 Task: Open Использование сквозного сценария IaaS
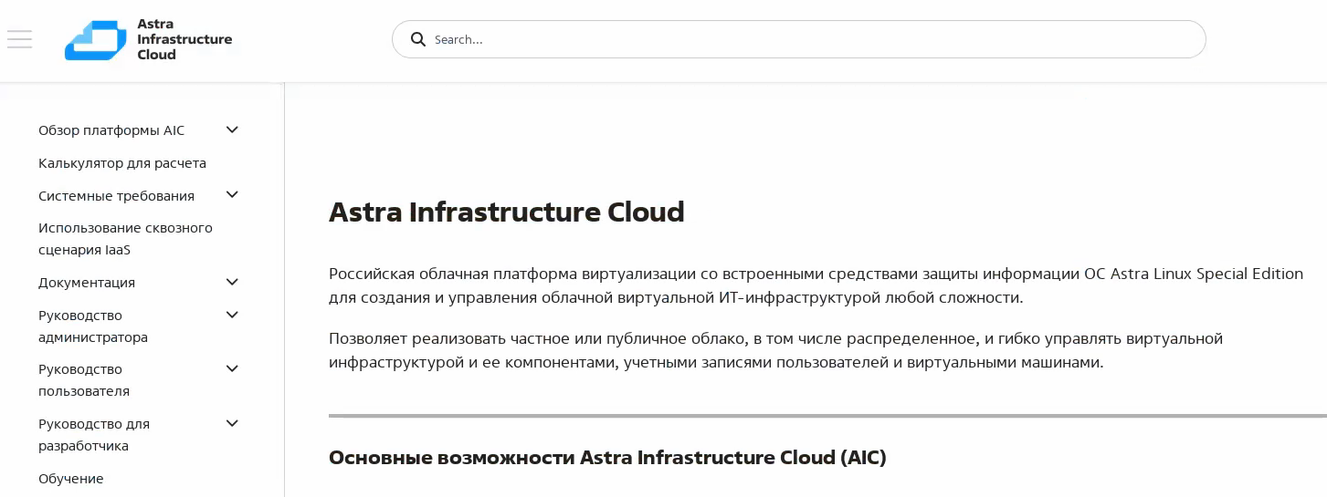click(x=125, y=239)
